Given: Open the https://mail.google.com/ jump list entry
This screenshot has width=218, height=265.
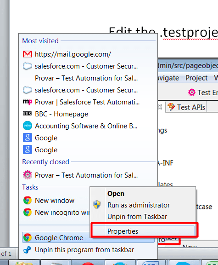Looking at the screenshot, I should [x=88, y=54].
